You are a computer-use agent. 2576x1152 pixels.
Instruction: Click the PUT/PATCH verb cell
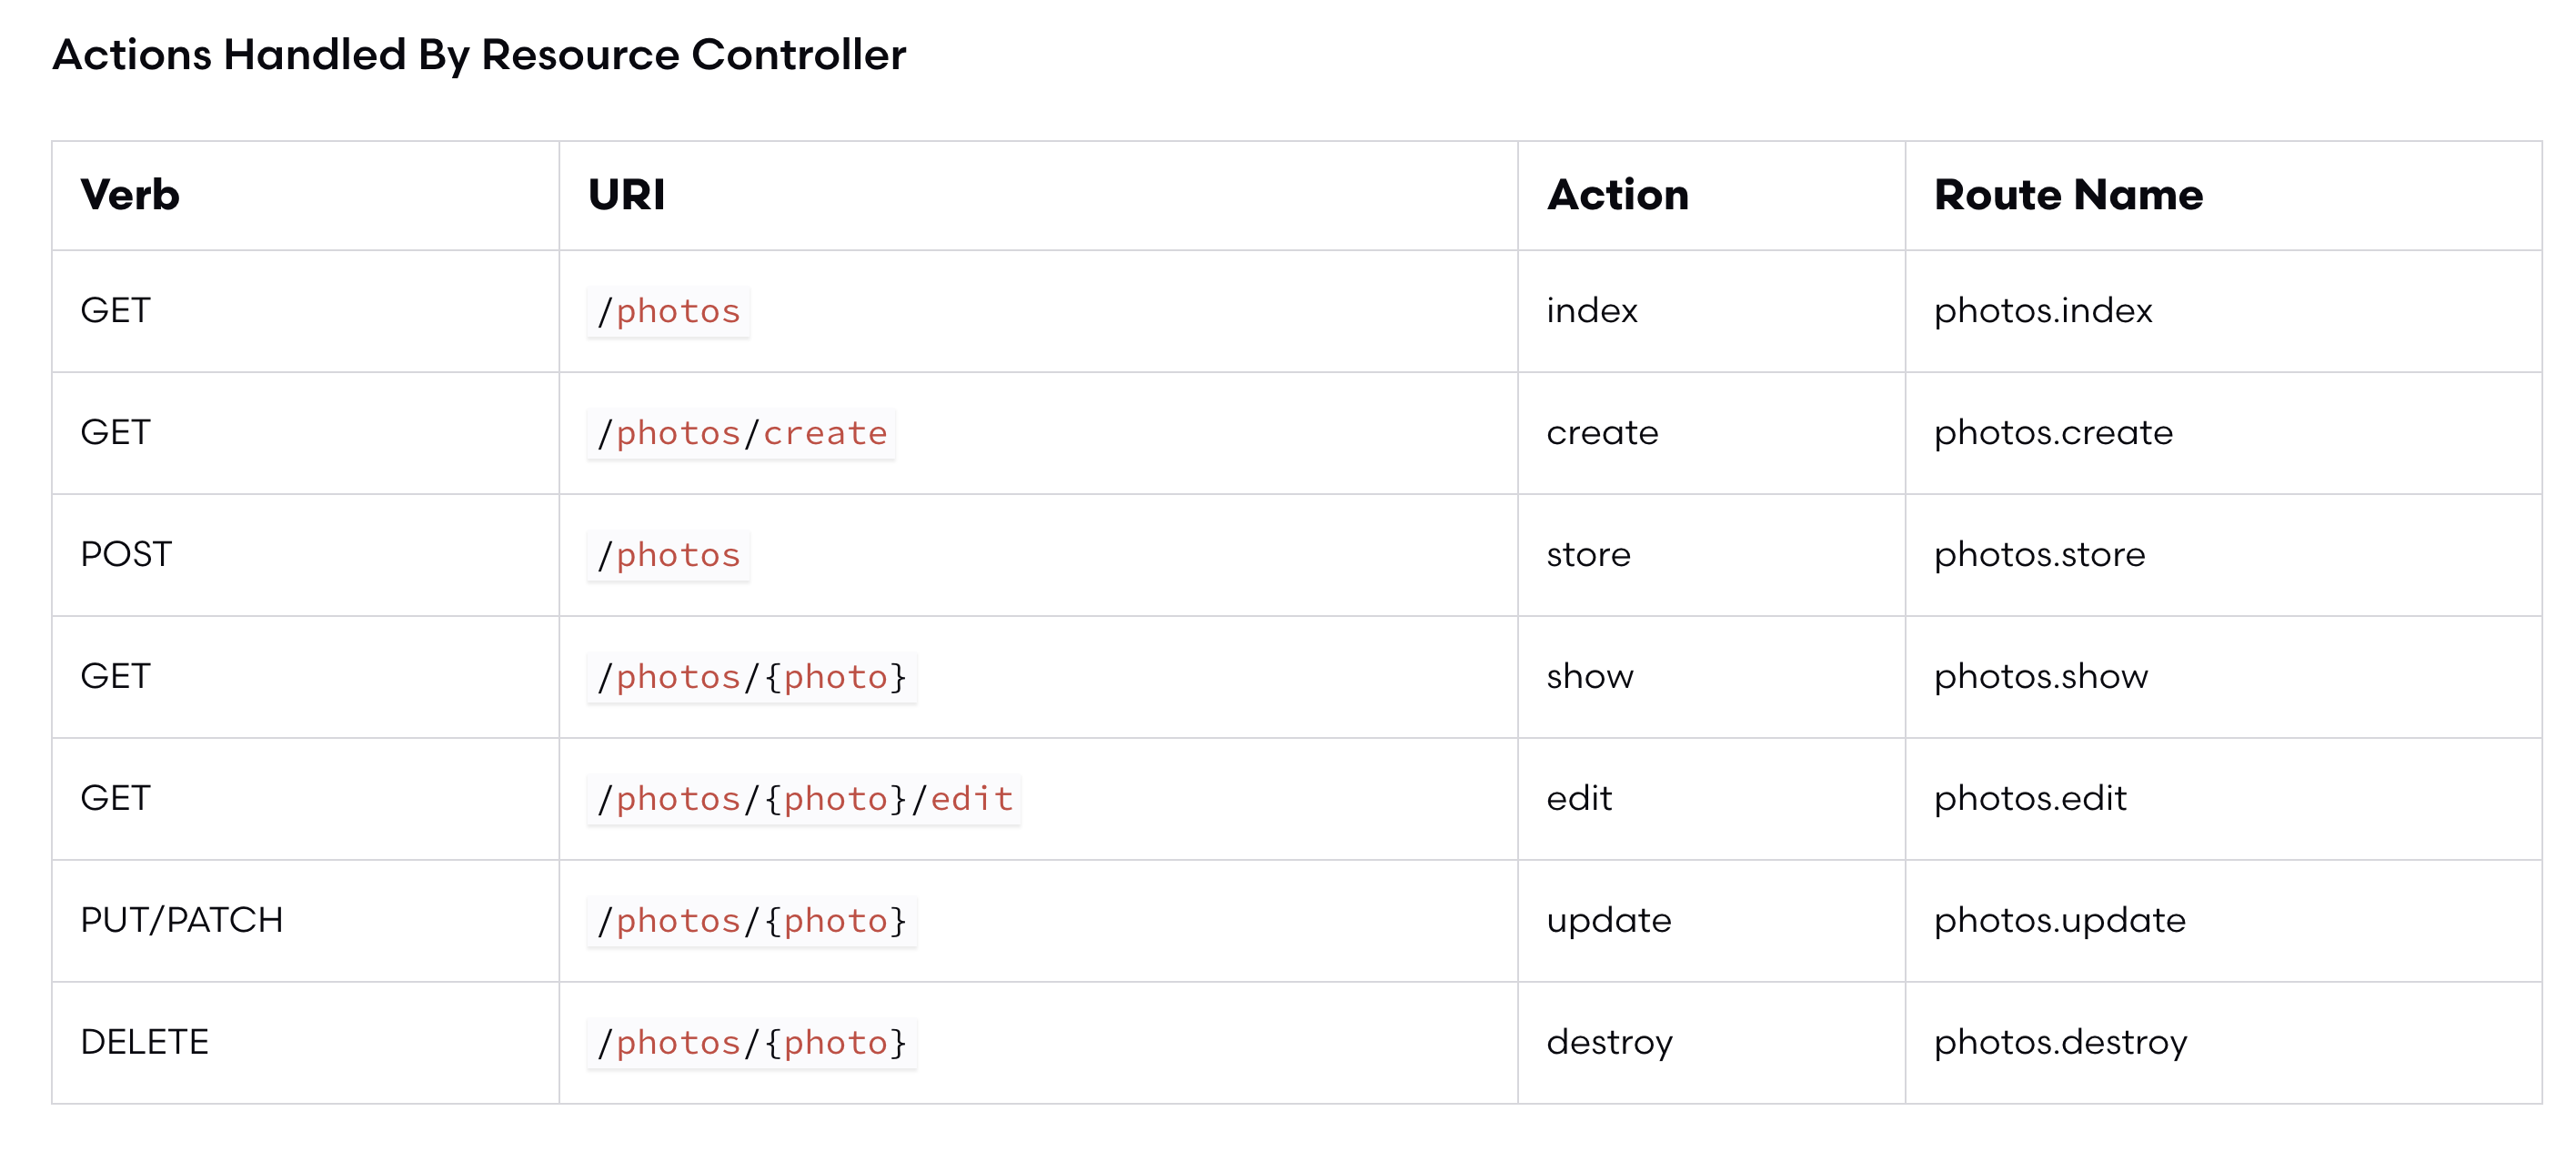182,921
